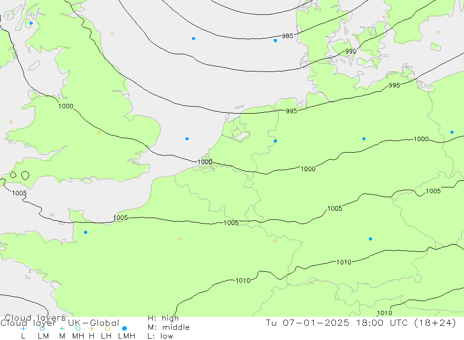Click the 'Tu 07-01-2025 18:00 UTC' timestamp
Screen dimensions: 464x340
[x=338, y=322]
